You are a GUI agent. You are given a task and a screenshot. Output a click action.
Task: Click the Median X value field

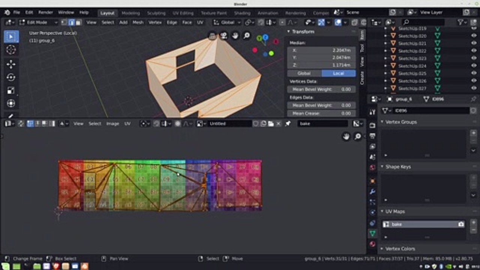click(321, 50)
